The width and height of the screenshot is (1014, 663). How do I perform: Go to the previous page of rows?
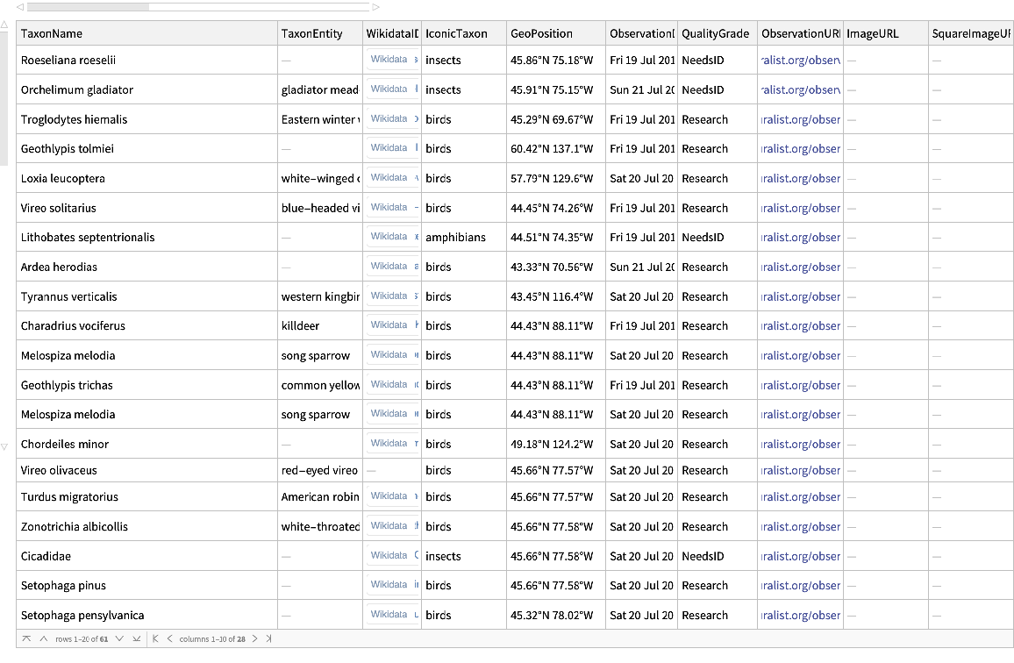tap(43, 638)
